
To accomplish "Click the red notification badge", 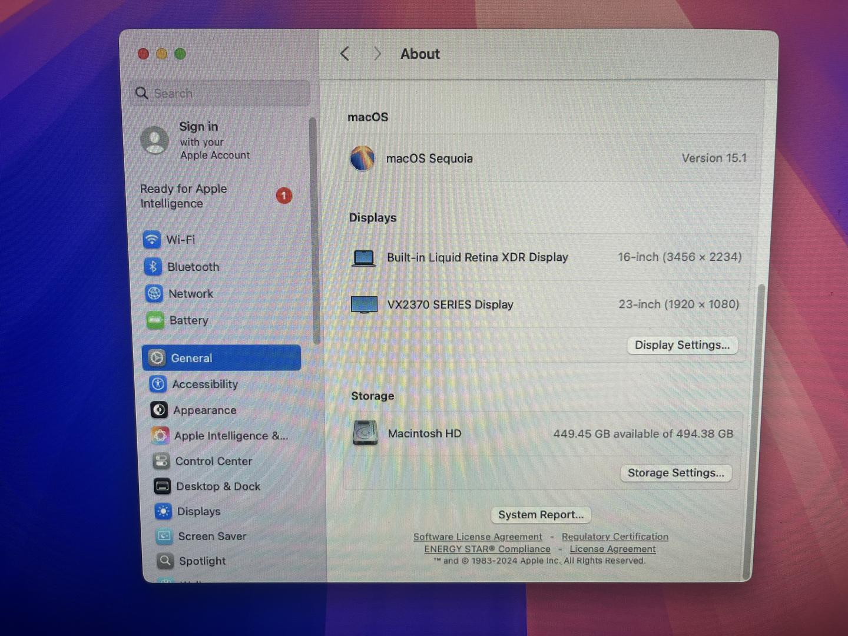I will (x=284, y=196).
